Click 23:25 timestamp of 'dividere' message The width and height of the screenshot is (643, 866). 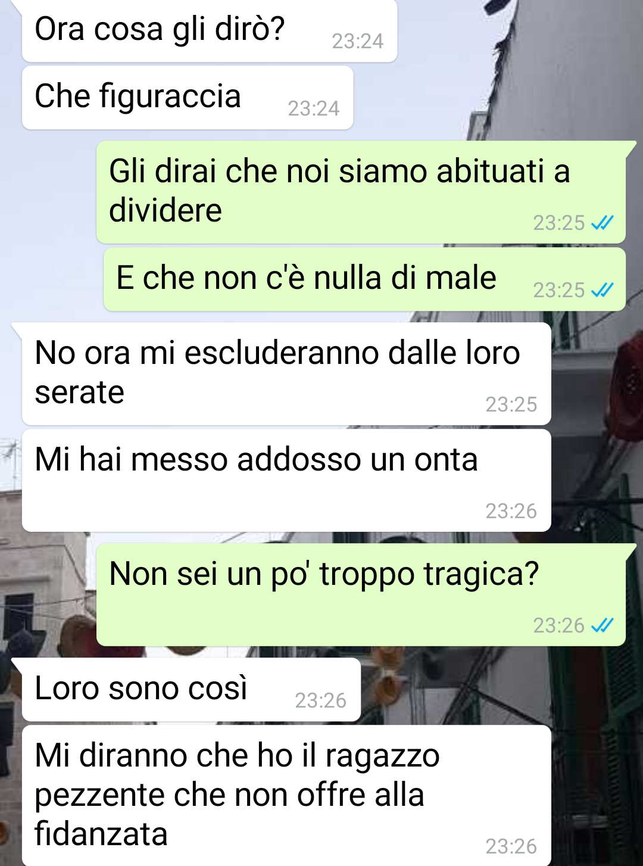click(x=558, y=223)
